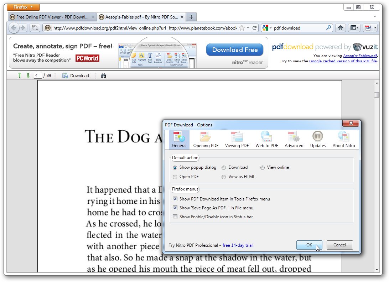Enable Show Enable/Disable icon in Status bar

[175, 217]
